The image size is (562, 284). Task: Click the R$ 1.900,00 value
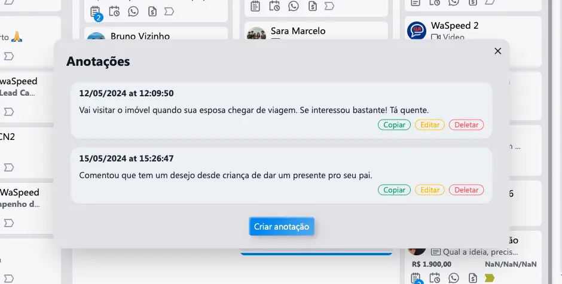432,264
